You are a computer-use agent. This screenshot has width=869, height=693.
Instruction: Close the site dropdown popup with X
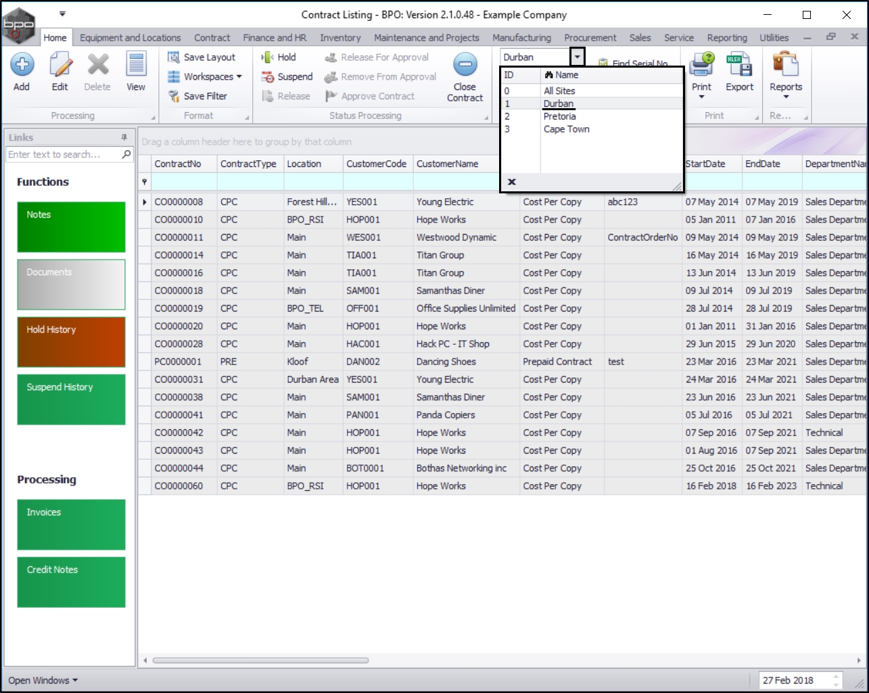(512, 182)
